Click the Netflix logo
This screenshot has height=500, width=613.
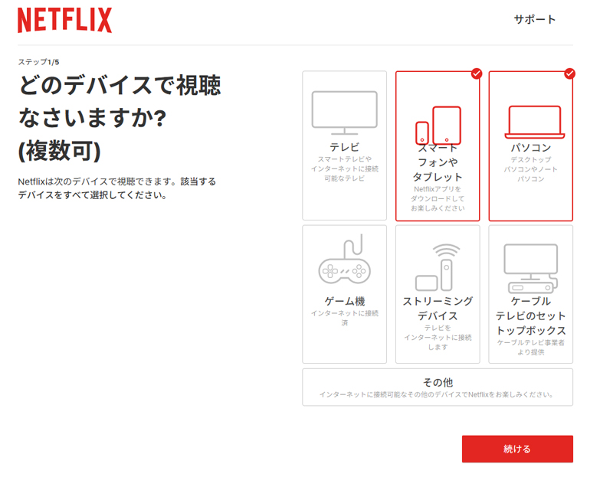(65, 21)
